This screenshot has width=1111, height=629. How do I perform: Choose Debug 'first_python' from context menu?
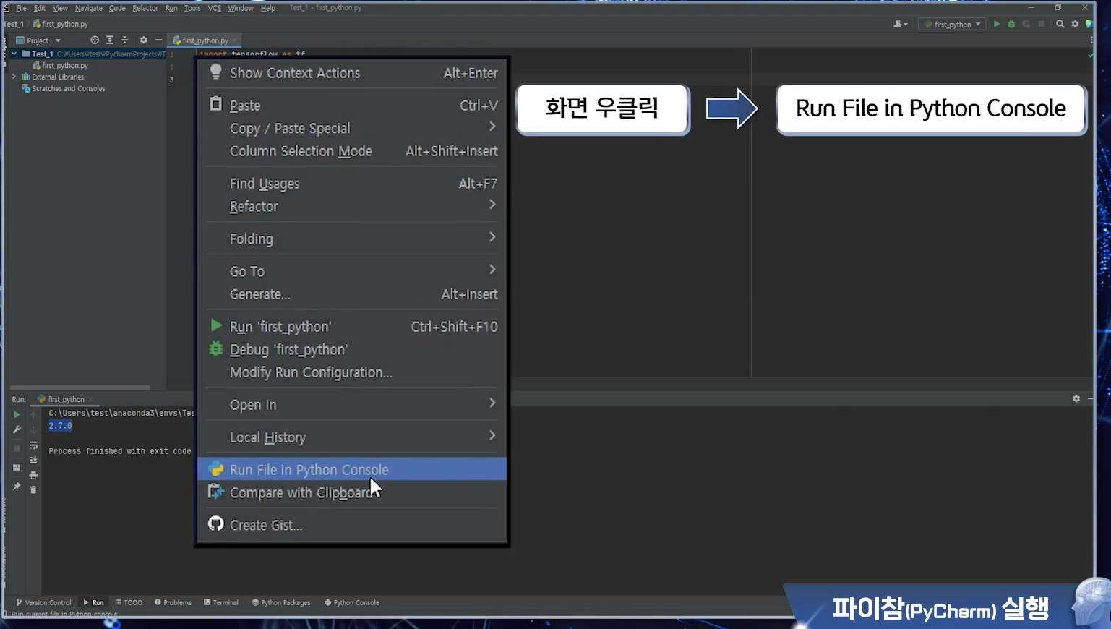351,350
